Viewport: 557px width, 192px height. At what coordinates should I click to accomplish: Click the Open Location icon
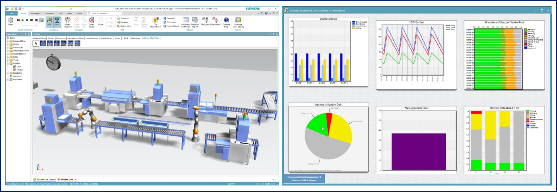click(x=68, y=21)
